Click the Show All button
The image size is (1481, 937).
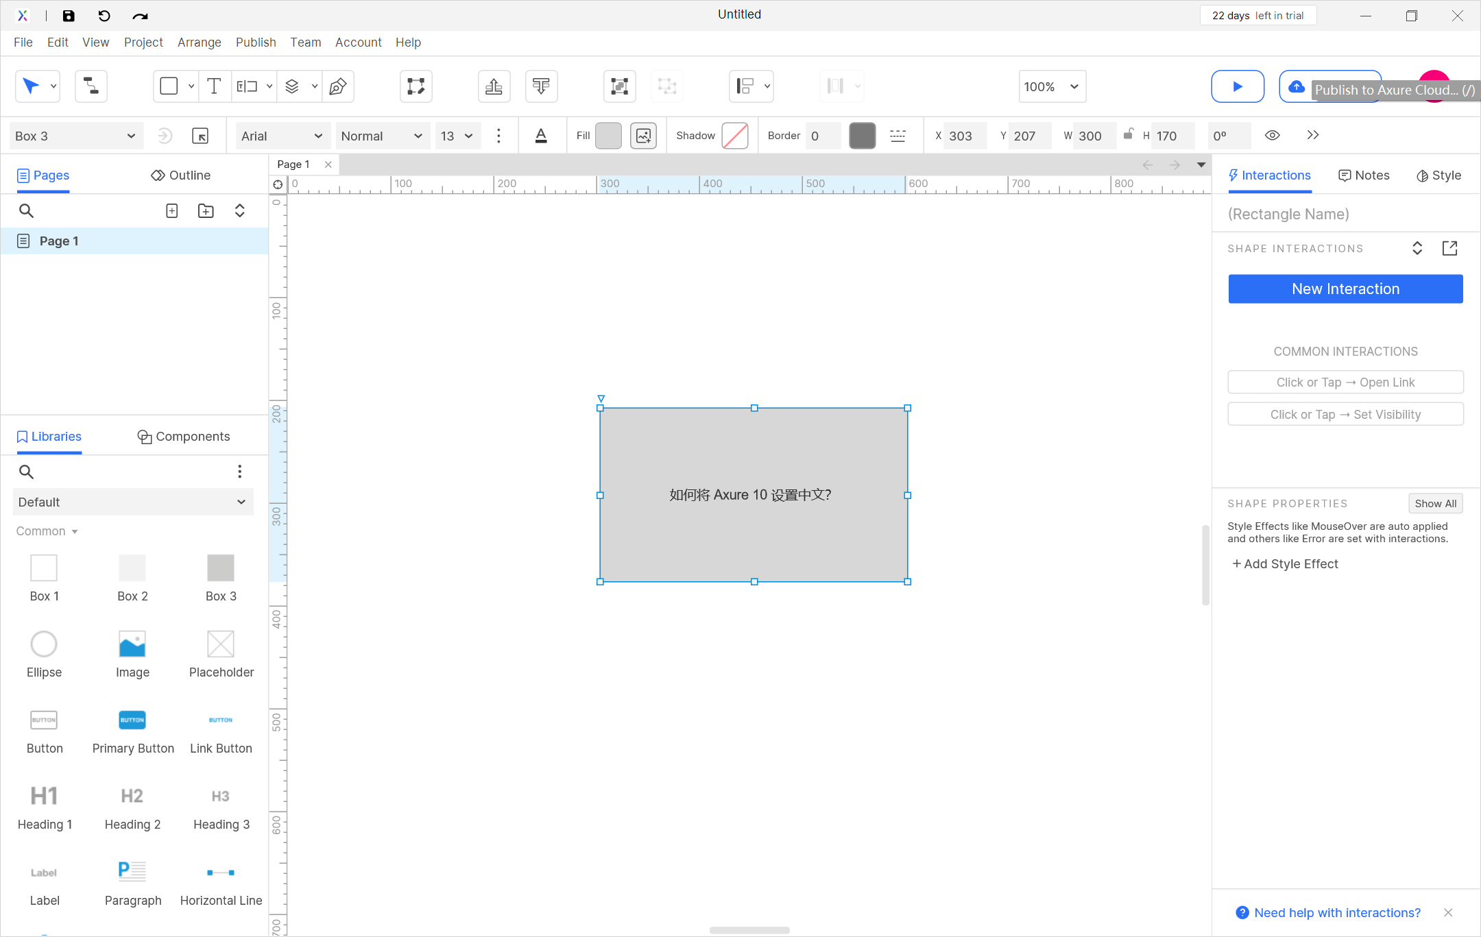[x=1435, y=504]
